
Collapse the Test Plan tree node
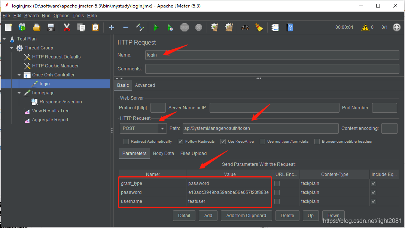(4, 39)
